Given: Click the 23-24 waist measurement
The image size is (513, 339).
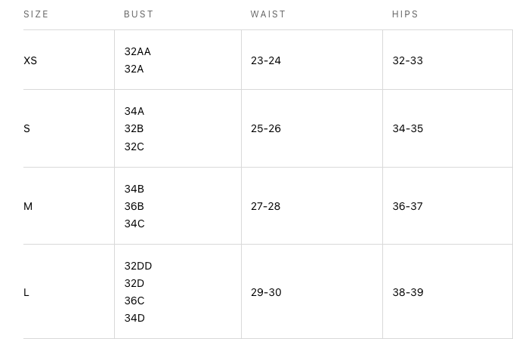Looking at the screenshot, I should [266, 60].
